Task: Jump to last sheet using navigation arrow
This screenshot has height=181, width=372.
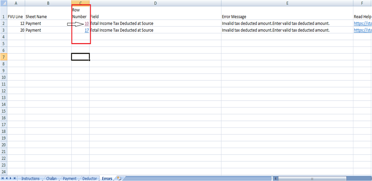Action: click(14, 178)
